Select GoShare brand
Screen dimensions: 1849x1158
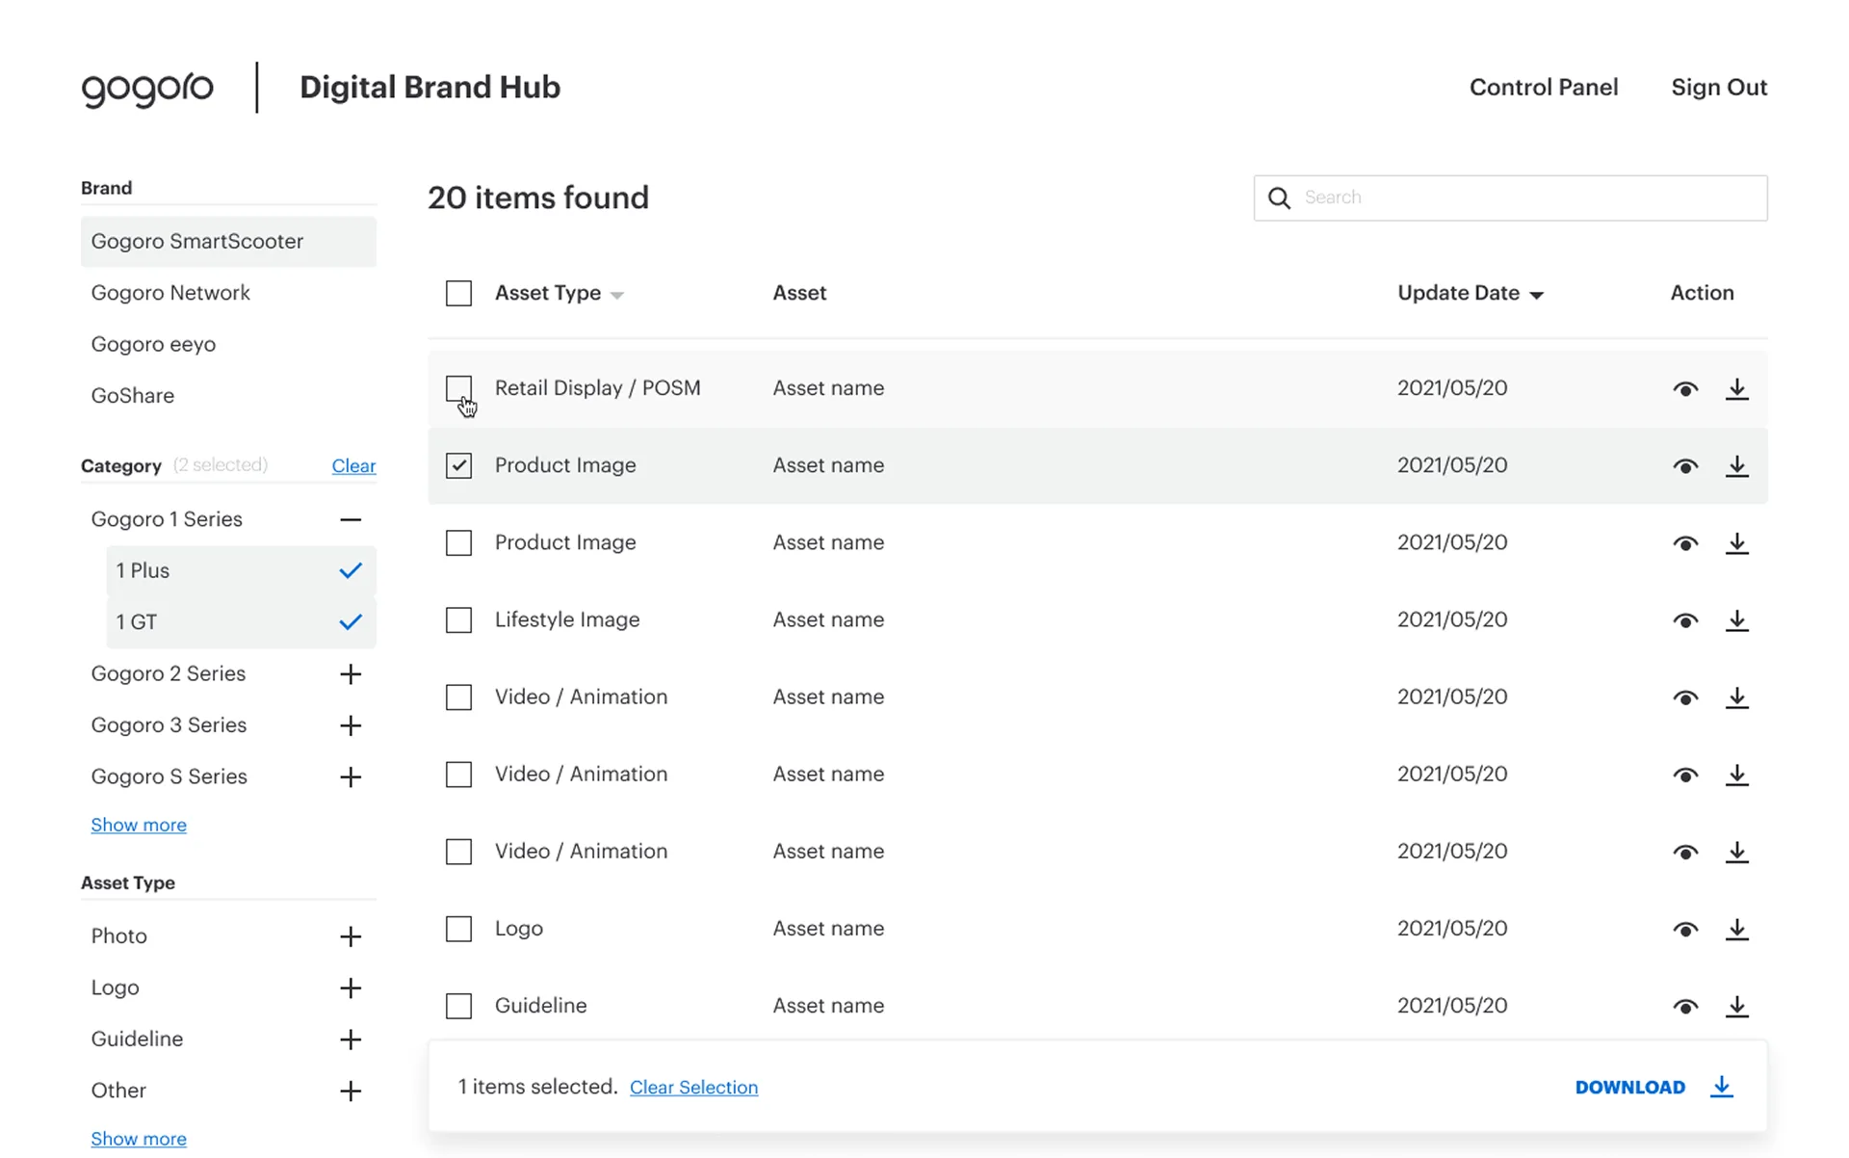[133, 396]
